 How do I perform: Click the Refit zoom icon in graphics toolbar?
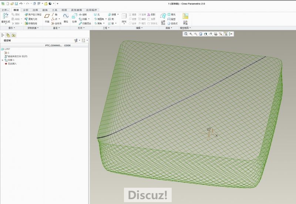click(x=186, y=34)
